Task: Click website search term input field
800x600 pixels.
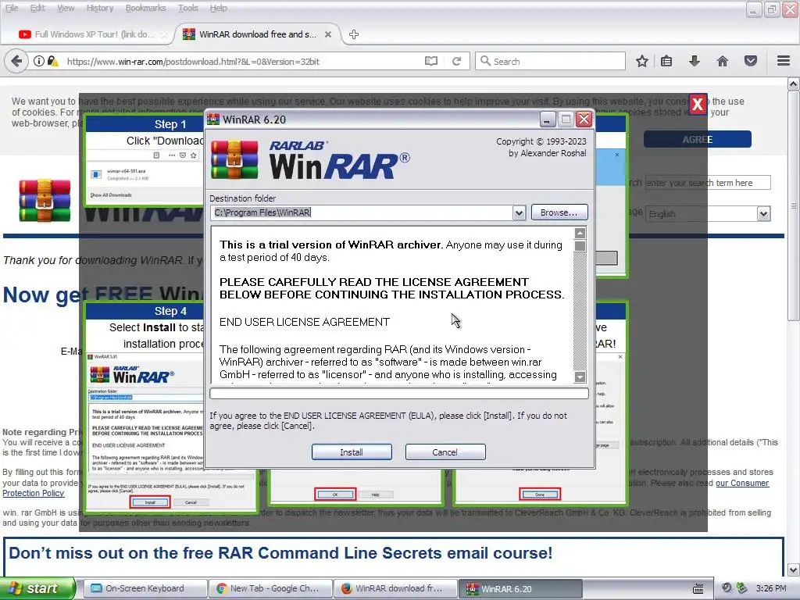Action: (708, 183)
